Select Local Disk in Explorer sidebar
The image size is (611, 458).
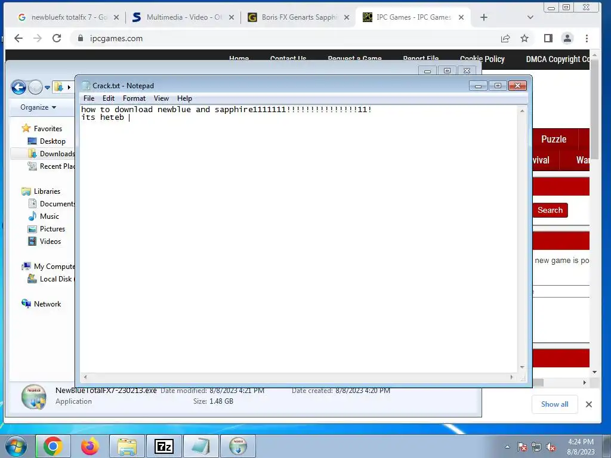51,279
